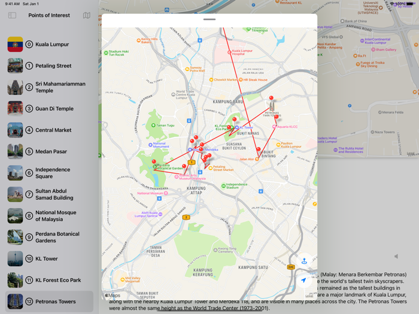This screenshot has height=314, width=419.
Task: Select Petronas Towers row
Action: click(49, 301)
